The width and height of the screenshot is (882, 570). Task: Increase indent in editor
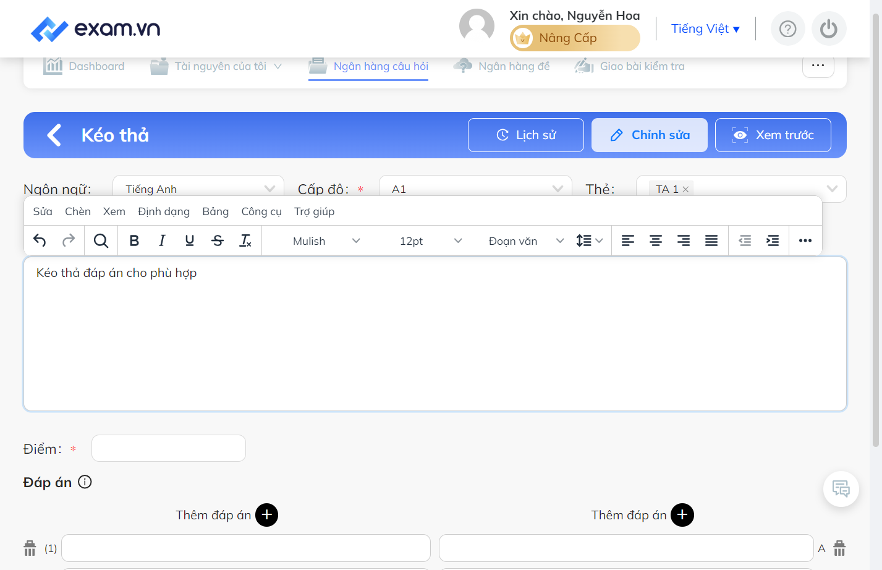(773, 240)
